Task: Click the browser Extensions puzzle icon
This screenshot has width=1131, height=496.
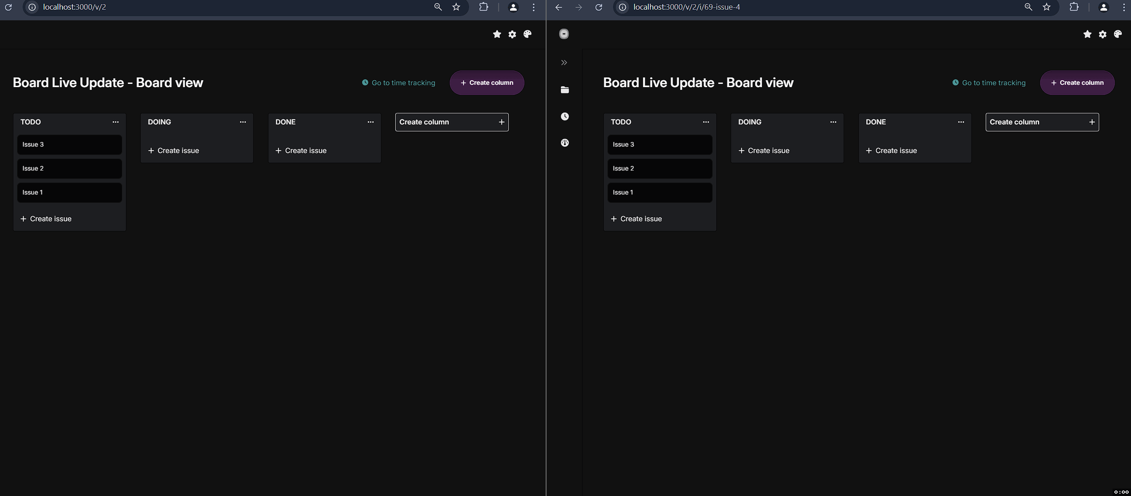Action: pos(483,7)
